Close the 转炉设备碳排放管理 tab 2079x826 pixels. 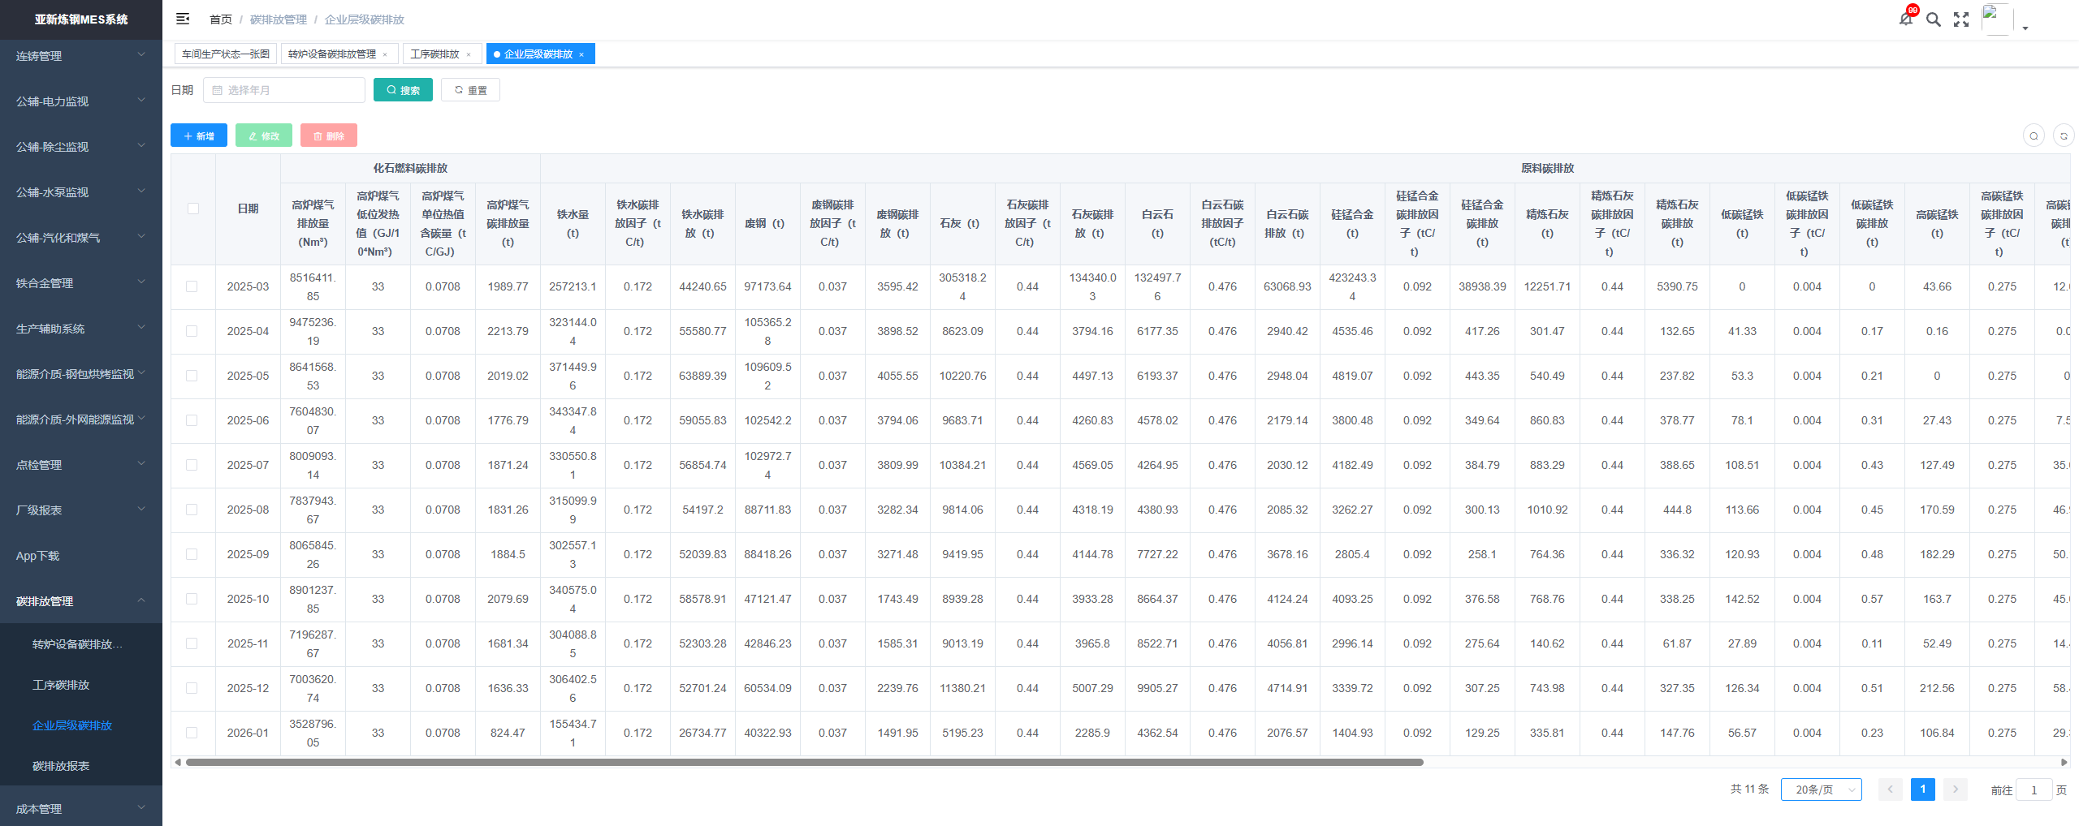385,54
